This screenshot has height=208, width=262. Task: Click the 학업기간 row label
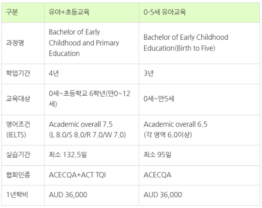click(23, 74)
